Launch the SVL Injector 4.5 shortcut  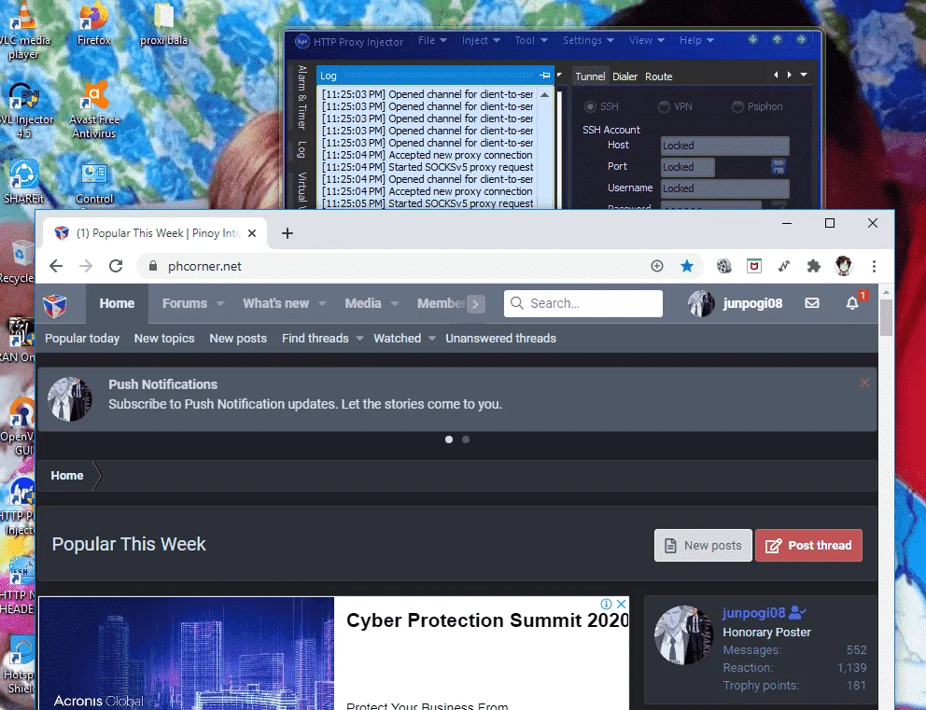[23, 110]
